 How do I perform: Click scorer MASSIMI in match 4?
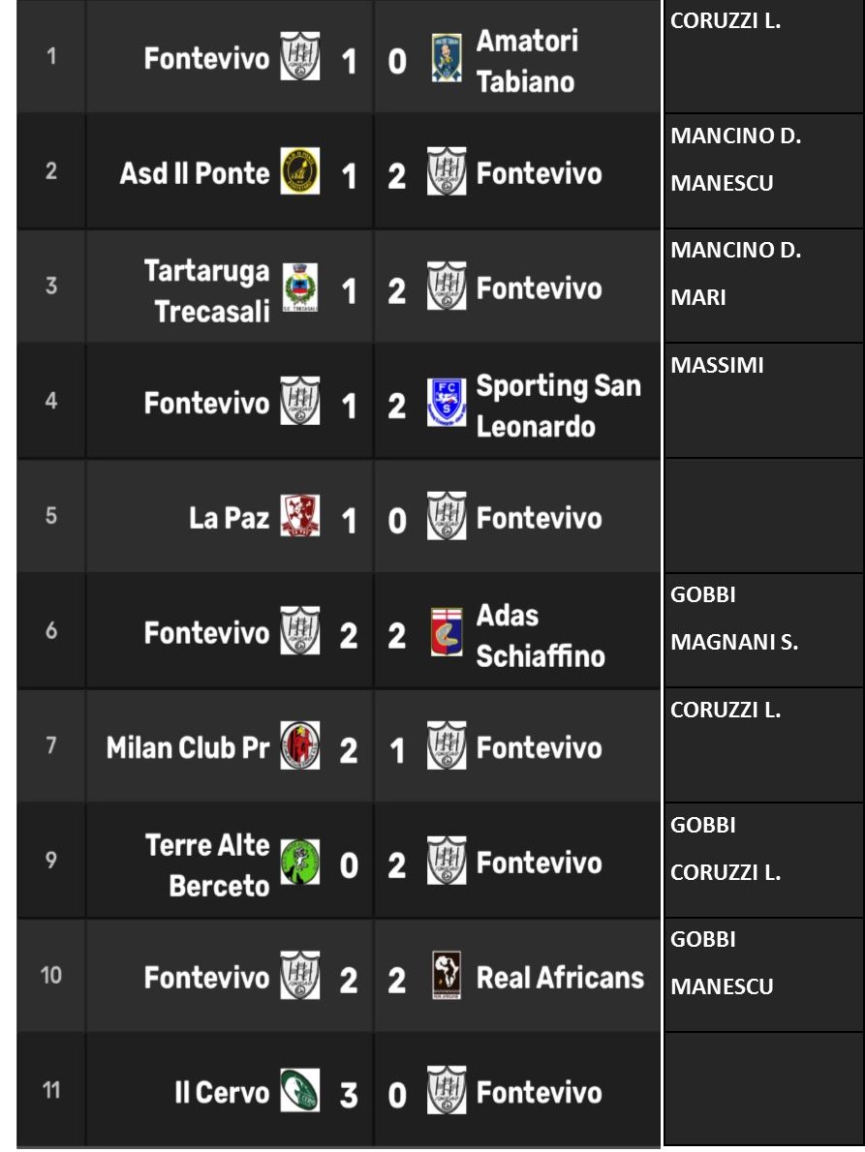click(x=717, y=365)
